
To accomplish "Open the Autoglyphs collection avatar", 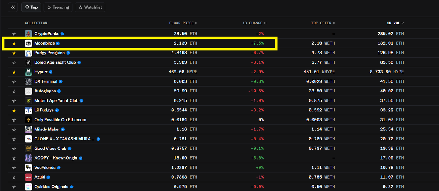I will click(x=28, y=91).
